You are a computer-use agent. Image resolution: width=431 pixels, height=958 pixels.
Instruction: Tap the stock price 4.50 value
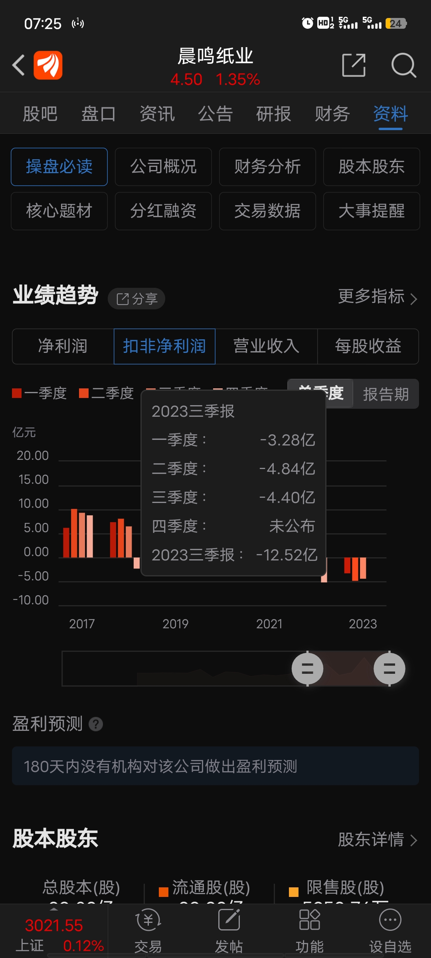point(186,79)
